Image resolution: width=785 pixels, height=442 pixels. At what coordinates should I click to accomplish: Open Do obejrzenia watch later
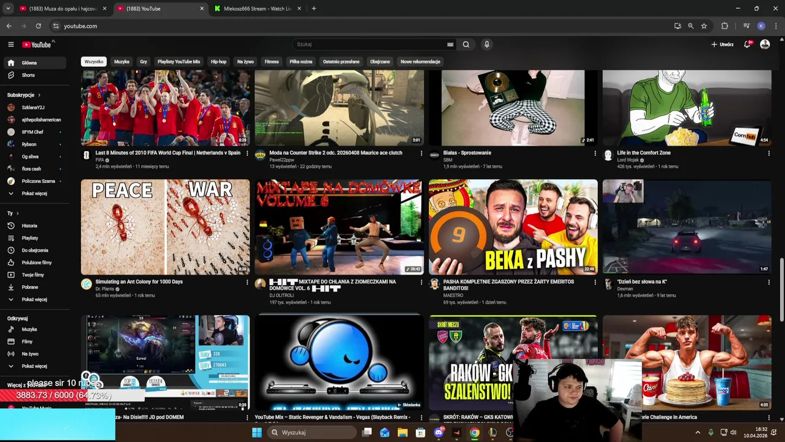click(x=36, y=250)
